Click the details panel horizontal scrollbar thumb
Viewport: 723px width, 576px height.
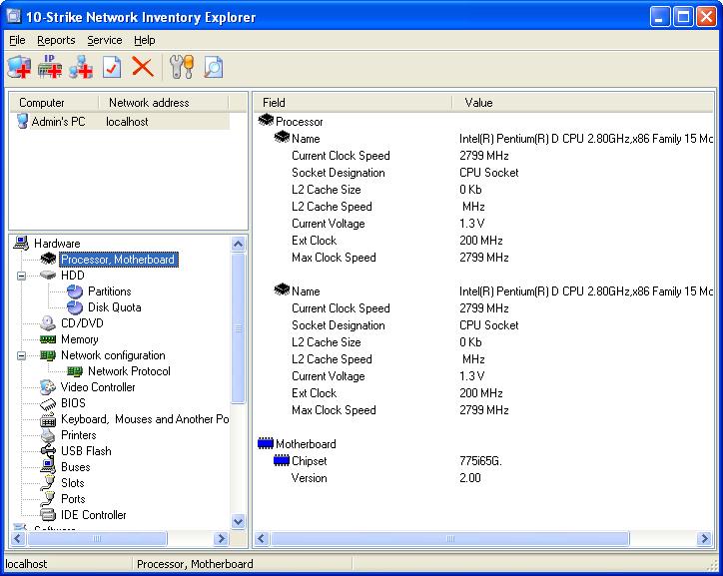pos(449,538)
